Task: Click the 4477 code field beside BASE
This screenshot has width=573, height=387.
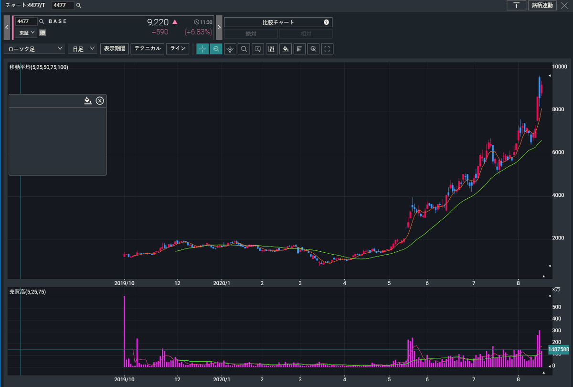Action: tap(26, 21)
